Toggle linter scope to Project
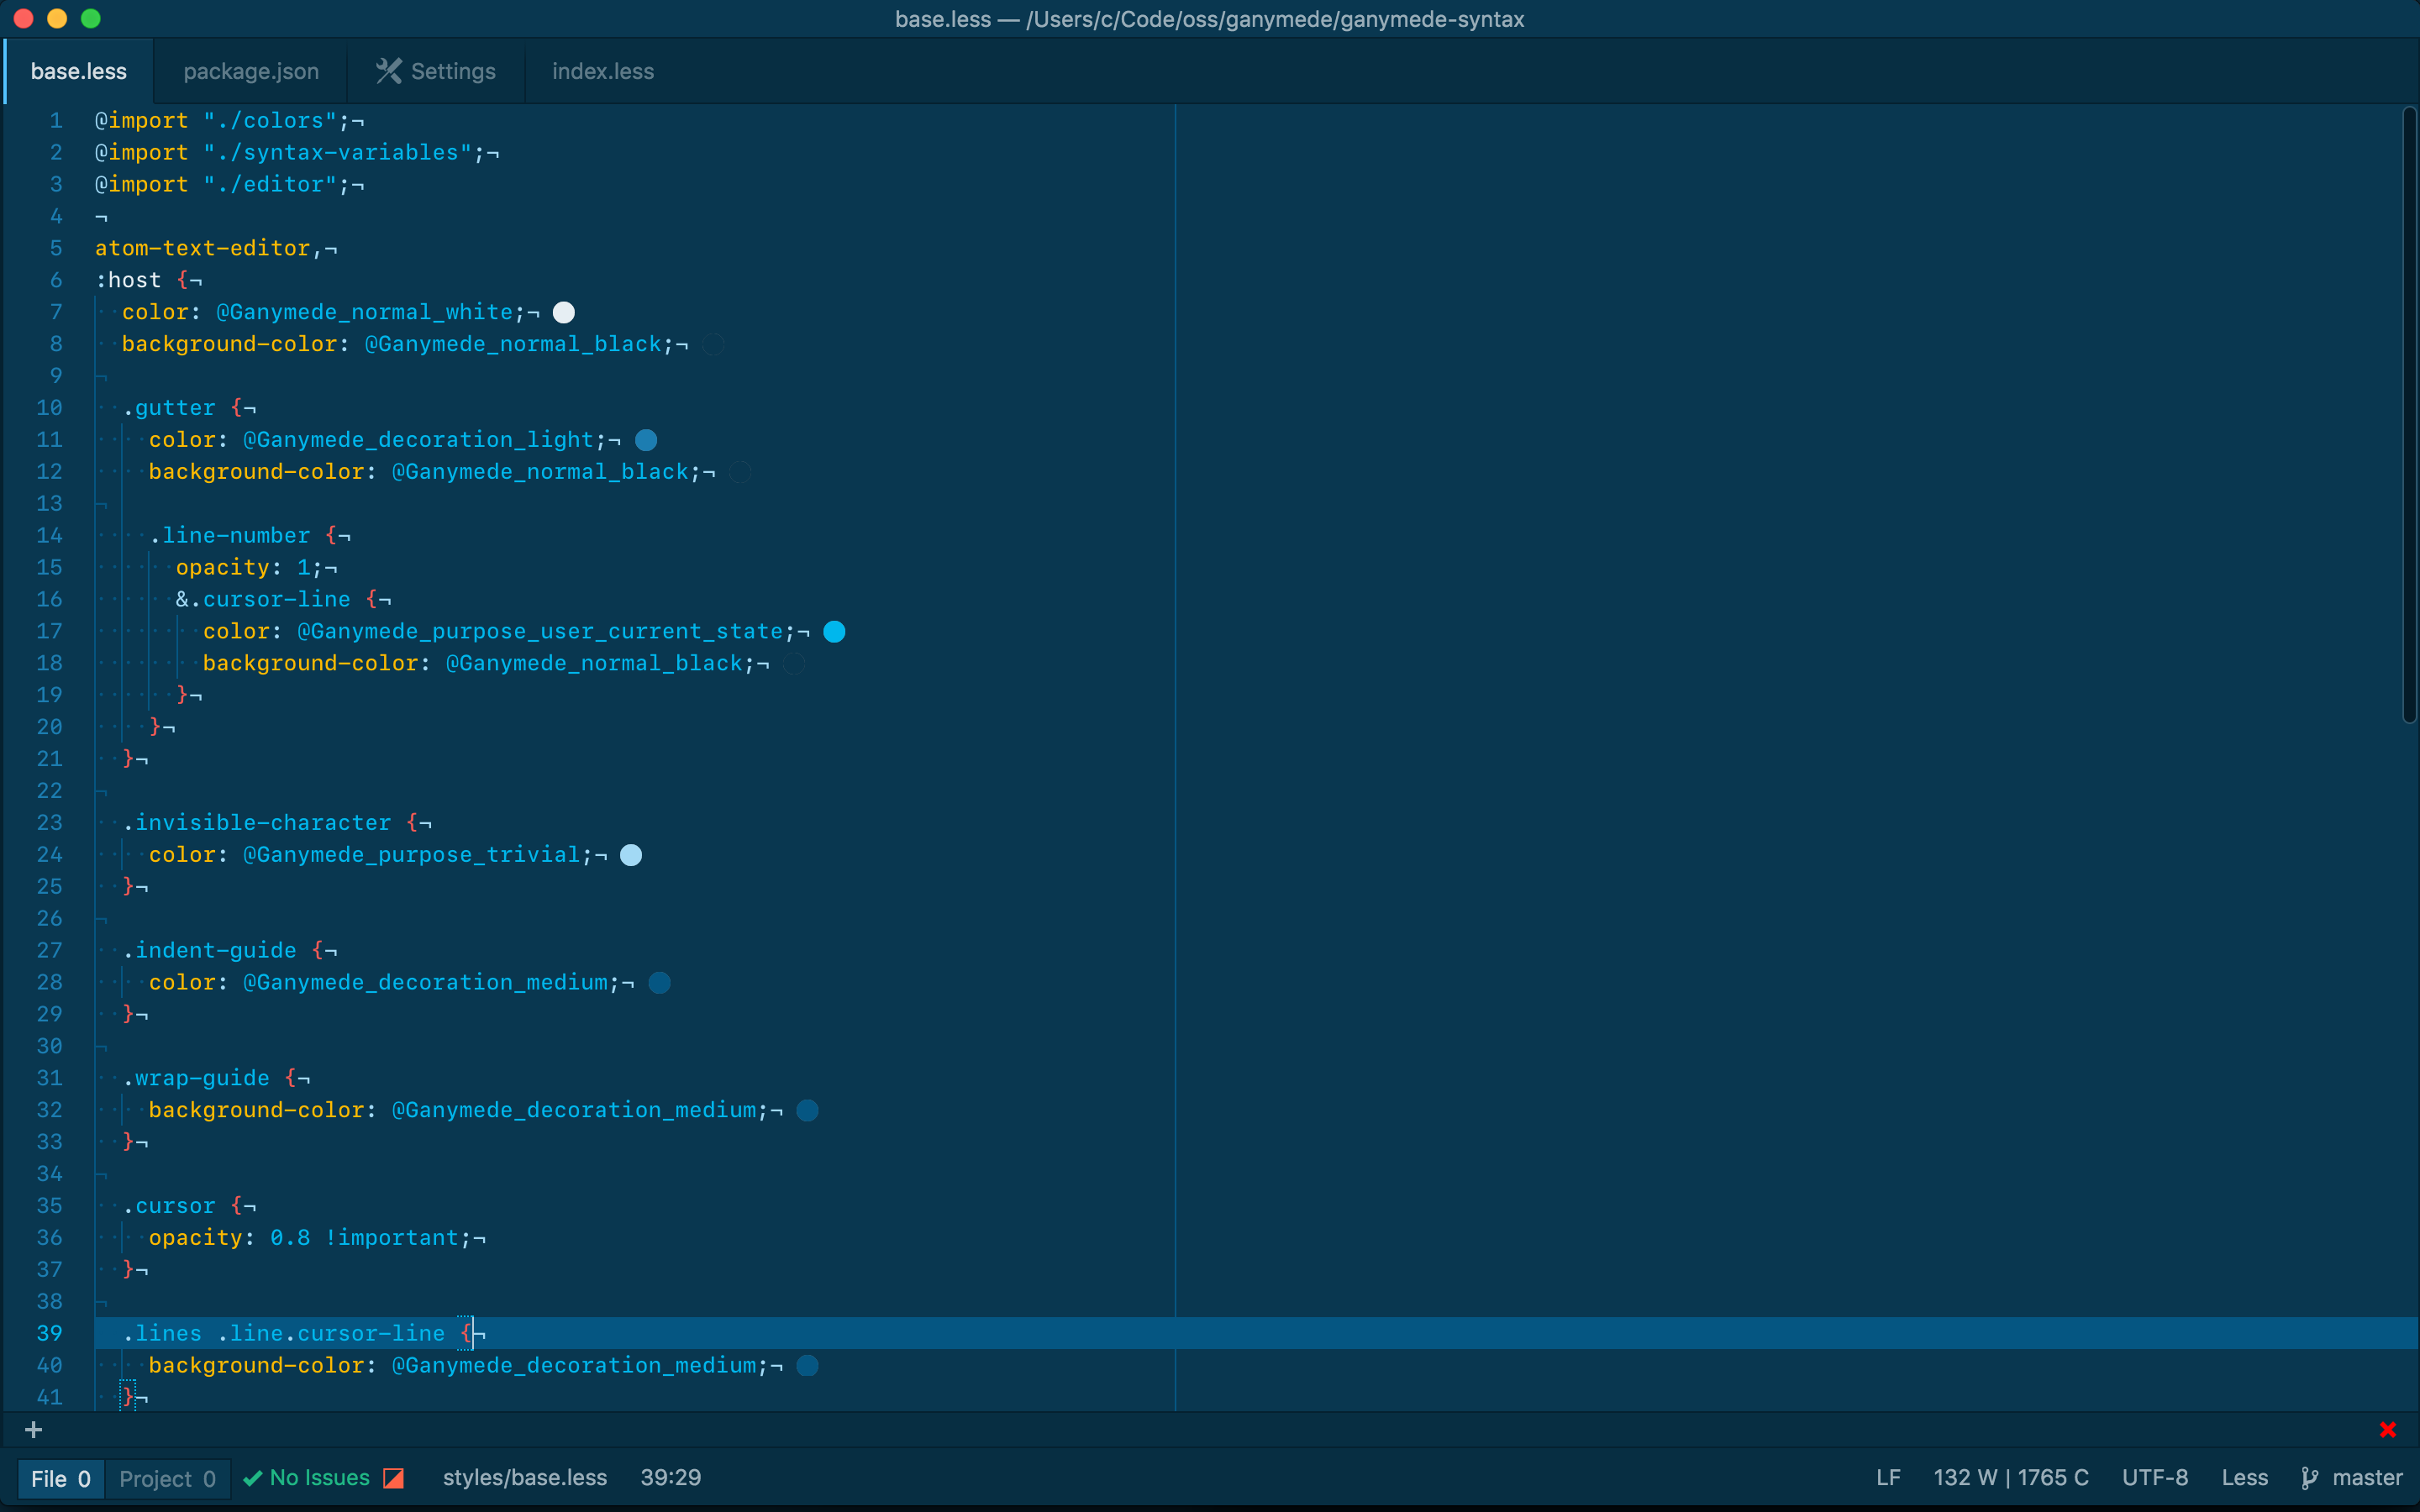The height and width of the screenshot is (1512, 2420). (x=167, y=1479)
